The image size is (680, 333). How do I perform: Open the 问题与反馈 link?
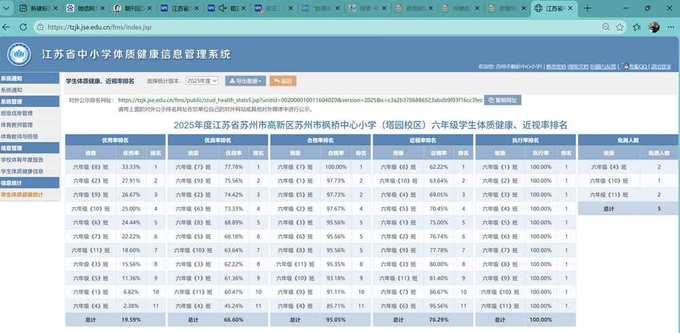coord(603,67)
